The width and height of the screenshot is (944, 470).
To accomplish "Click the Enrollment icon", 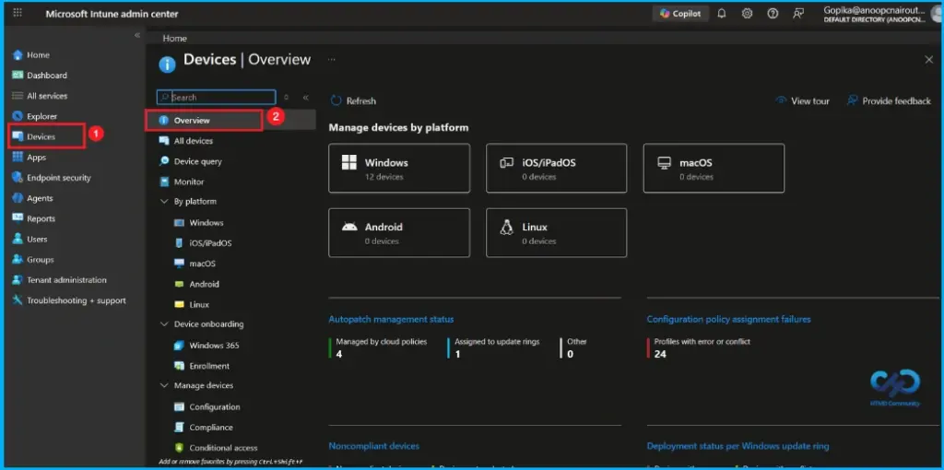I will (x=179, y=366).
